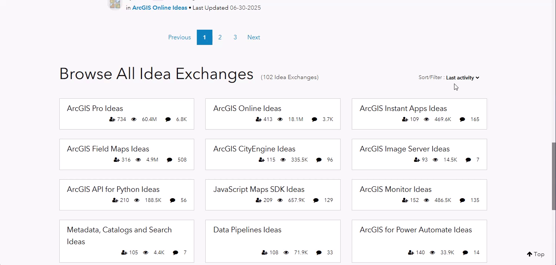Go to the Previous page
This screenshot has height=265, width=556.
[x=179, y=37]
